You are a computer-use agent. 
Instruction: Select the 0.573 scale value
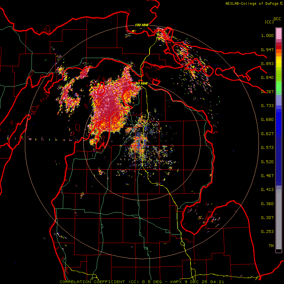(x=267, y=148)
